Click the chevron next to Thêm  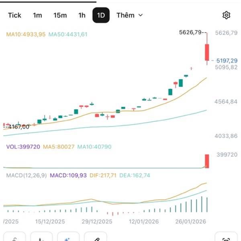(x=141, y=15)
